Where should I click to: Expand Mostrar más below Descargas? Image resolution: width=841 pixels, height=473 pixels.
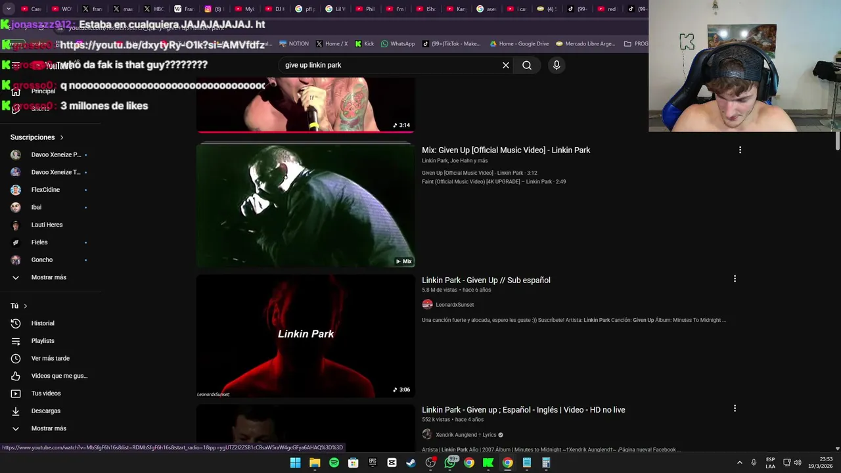point(50,428)
